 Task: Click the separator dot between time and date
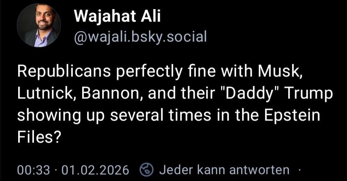tap(56, 170)
